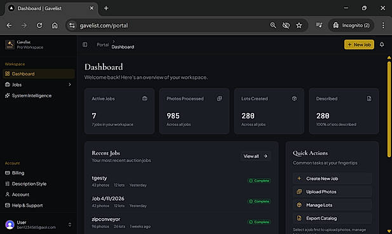Click the Jobs briefcase sidebar icon
The height and width of the screenshot is (234, 392).
[7, 85]
